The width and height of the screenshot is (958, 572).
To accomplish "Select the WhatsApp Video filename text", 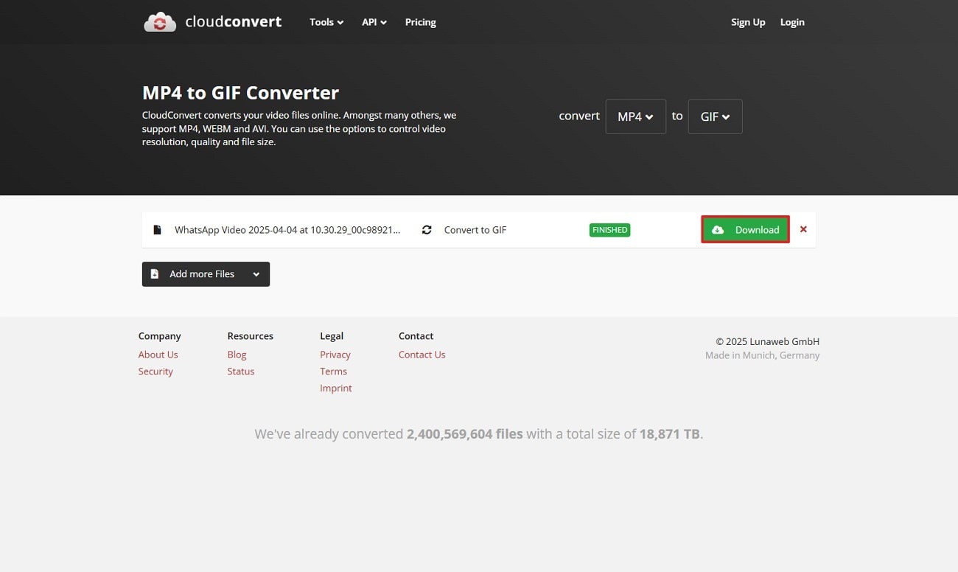I will pyautogui.click(x=287, y=230).
